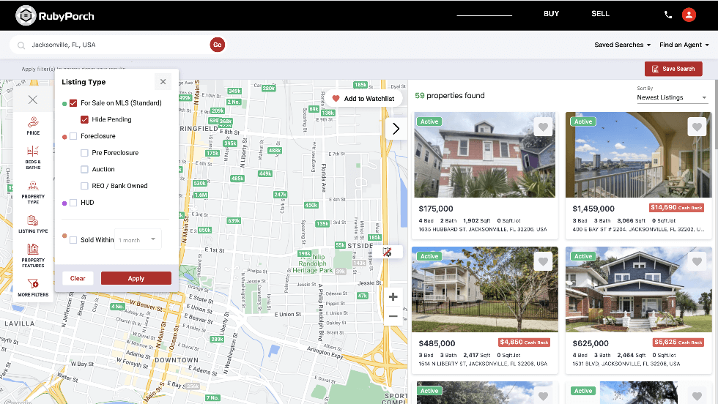Zoom in on the map
Viewport: 718px width, 404px height.
(393, 297)
